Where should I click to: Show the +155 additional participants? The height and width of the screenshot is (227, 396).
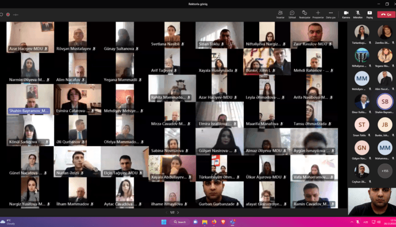coord(385,170)
